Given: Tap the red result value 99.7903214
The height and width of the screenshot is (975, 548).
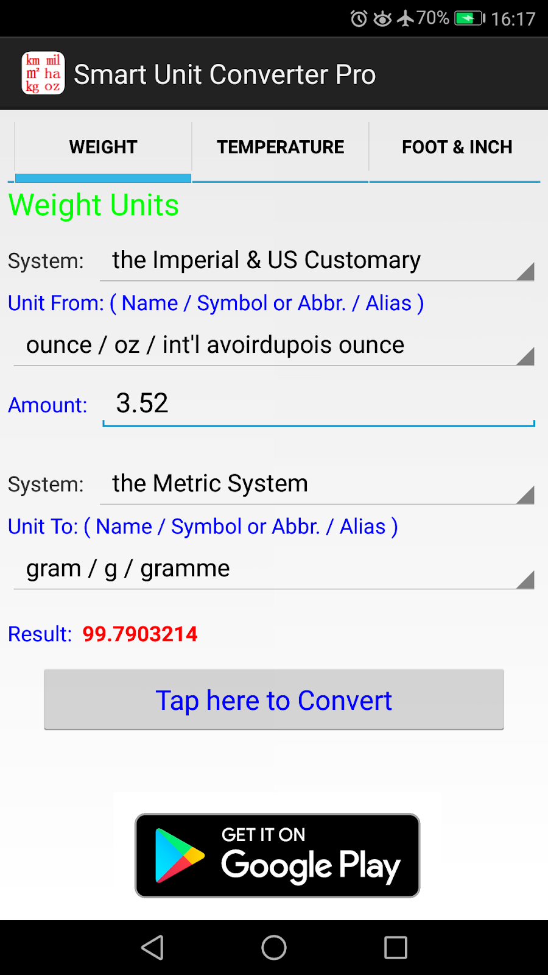Looking at the screenshot, I should click(140, 634).
